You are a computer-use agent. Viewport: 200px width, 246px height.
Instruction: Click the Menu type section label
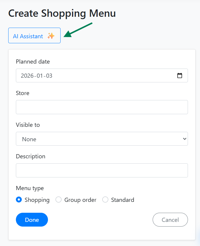(x=30, y=188)
